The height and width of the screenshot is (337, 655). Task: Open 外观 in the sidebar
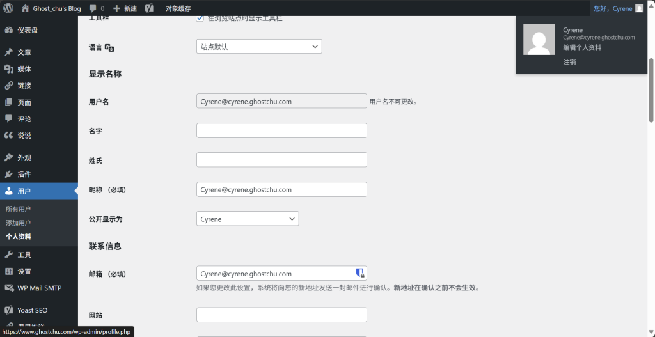click(x=39, y=158)
